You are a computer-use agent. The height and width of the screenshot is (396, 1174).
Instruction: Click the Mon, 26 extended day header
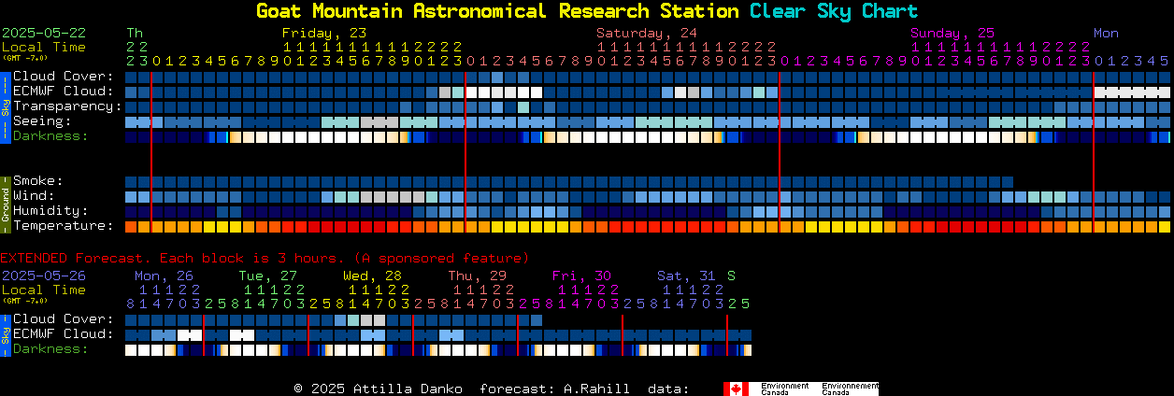coord(164,276)
